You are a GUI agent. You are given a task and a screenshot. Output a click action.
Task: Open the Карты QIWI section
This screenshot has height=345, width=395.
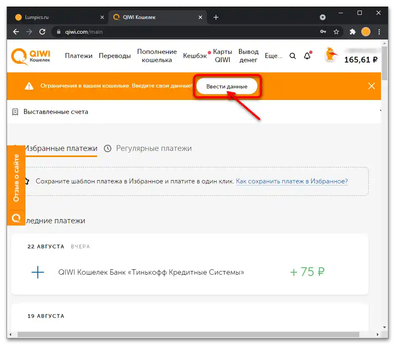point(223,56)
